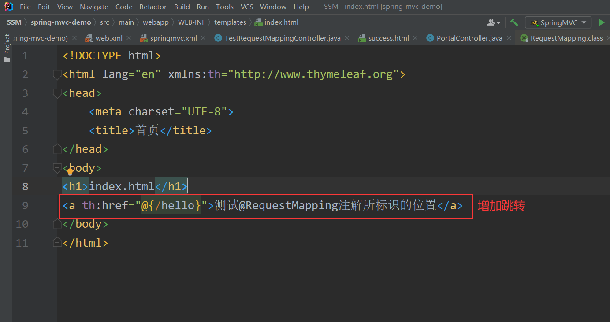This screenshot has width=610, height=322.
Task: Click the index.html breadcrumb file icon
Action: pyautogui.click(x=258, y=22)
